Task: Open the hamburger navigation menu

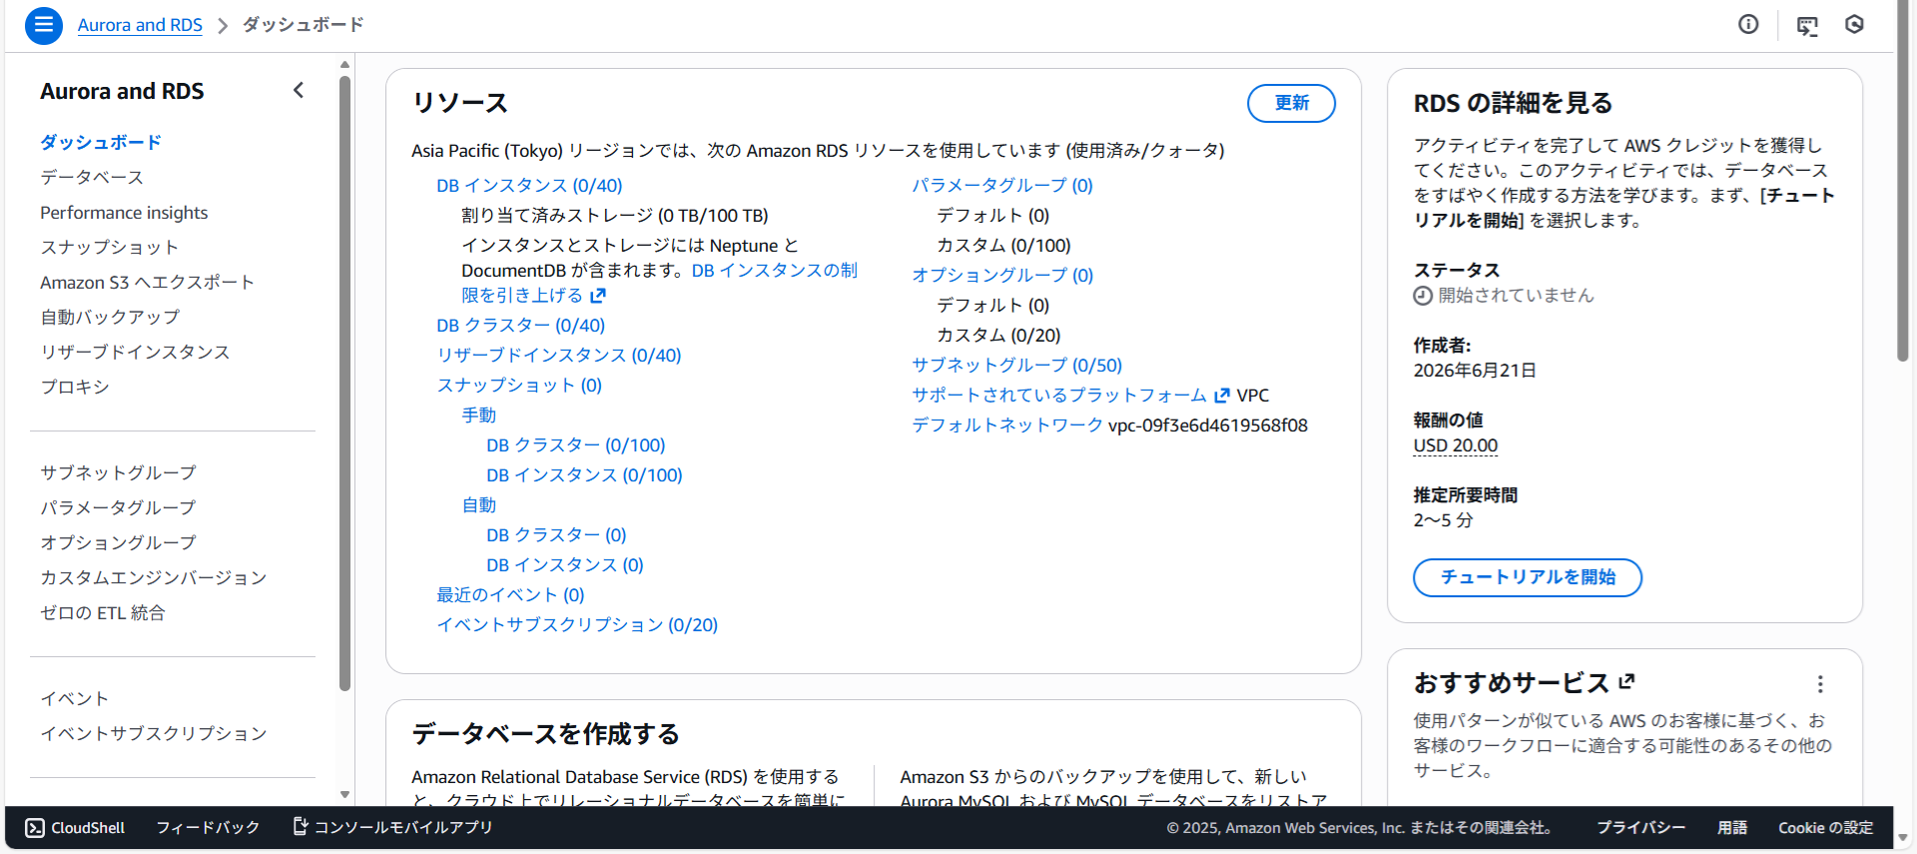Action: 43,25
